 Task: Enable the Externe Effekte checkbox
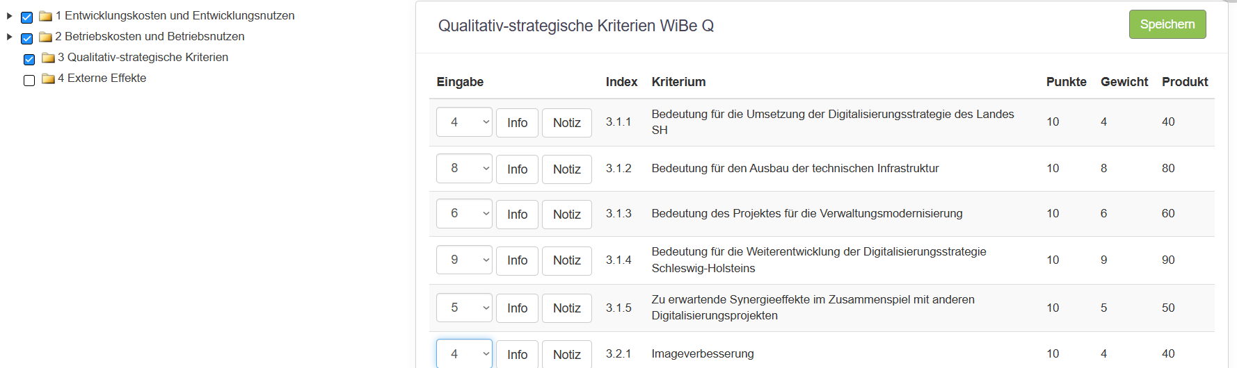coord(29,81)
